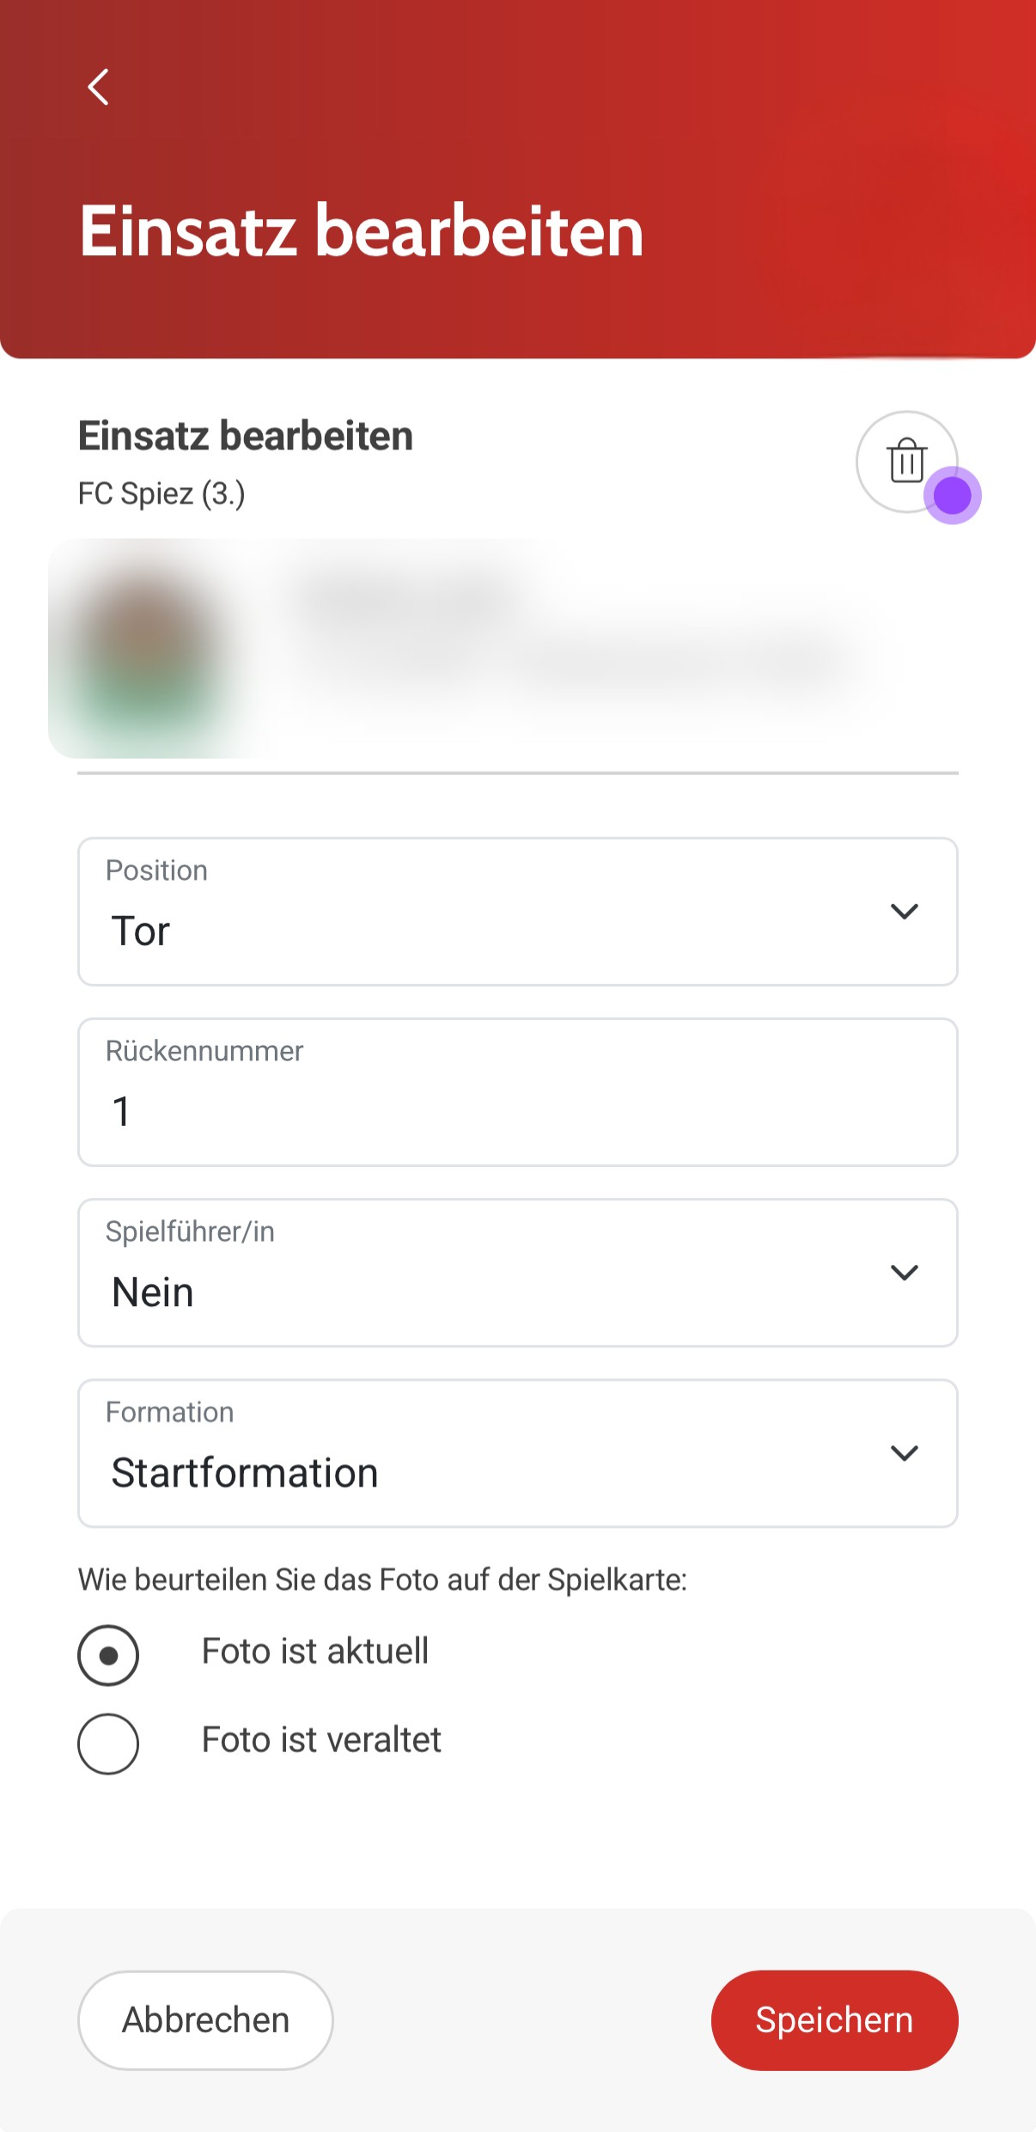The height and width of the screenshot is (2132, 1036).
Task: Expand the Spielführer/in selector showing 'Nein'
Action: click(516, 1273)
